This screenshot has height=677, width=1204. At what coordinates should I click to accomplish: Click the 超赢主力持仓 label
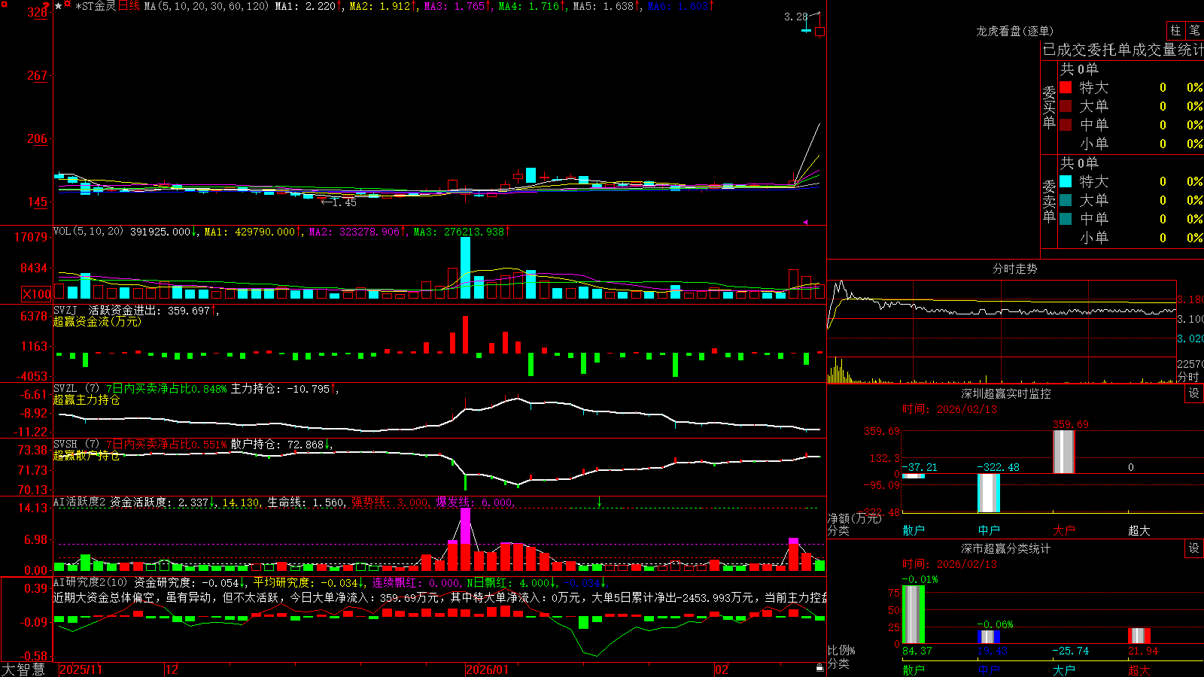(x=87, y=399)
